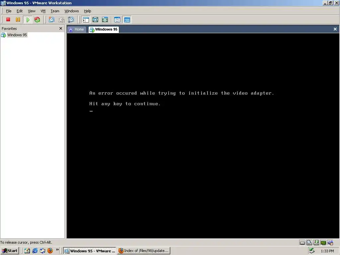
Task: Click the network adapter device status icon
Action: tap(323, 243)
